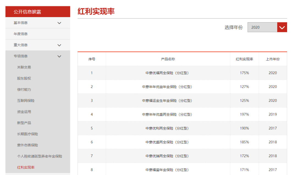This screenshot has width=297, height=175.
Task: Click product 中意优利两全保险（分红型）
Action: pyautogui.click(x=167, y=128)
